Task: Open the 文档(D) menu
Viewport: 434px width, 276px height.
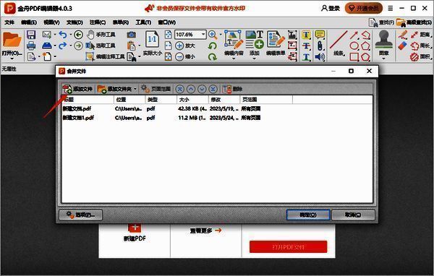Action: (75, 22)
